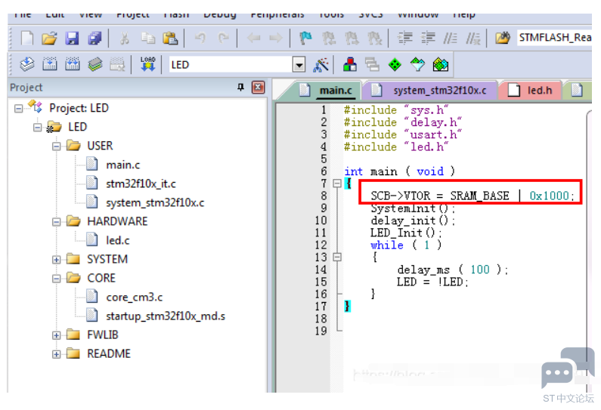The height and width of the screenshot is (410, 601).
Task: Paste from clipboard using the Paste icon
Action: [170, 39]
